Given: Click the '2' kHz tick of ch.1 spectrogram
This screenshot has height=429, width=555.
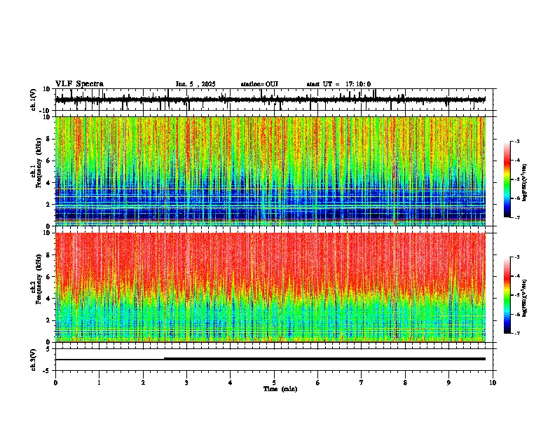Looking at the screenshot, I should pos(48,205).
